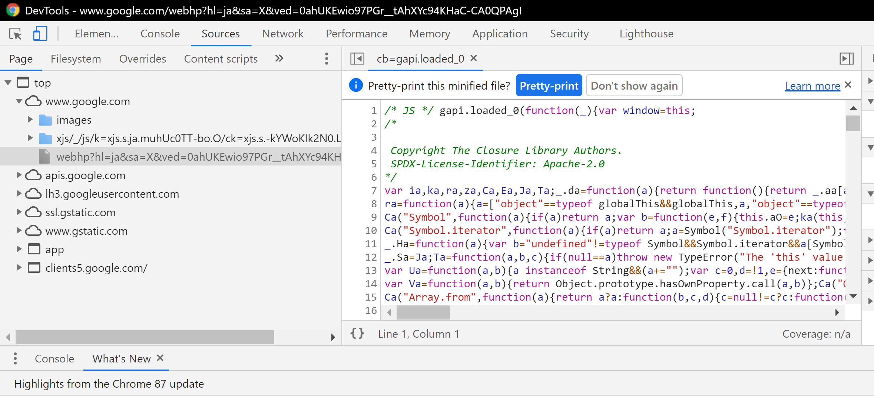874x398 pixels.
Task: Expand the lh3.googleusercontent.com node
Action: tap(19, 194)
